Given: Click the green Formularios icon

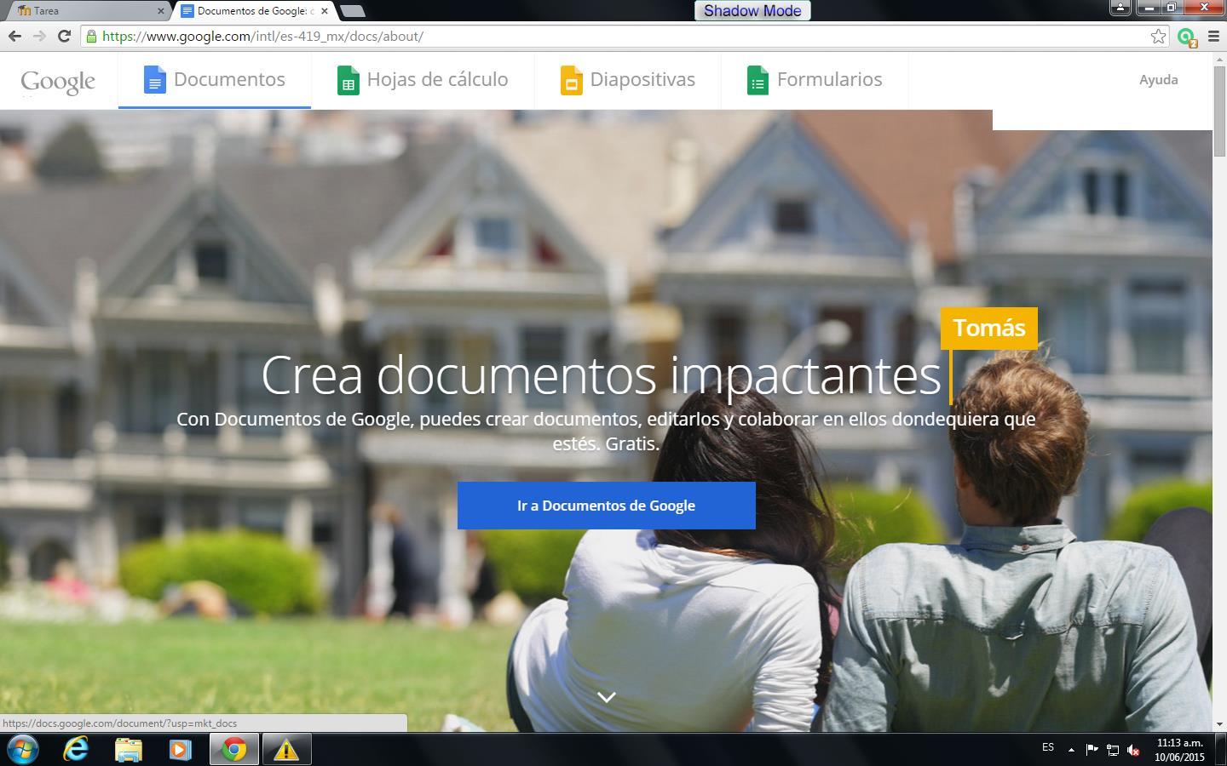Looking at the screenshot, I should 758,80.
